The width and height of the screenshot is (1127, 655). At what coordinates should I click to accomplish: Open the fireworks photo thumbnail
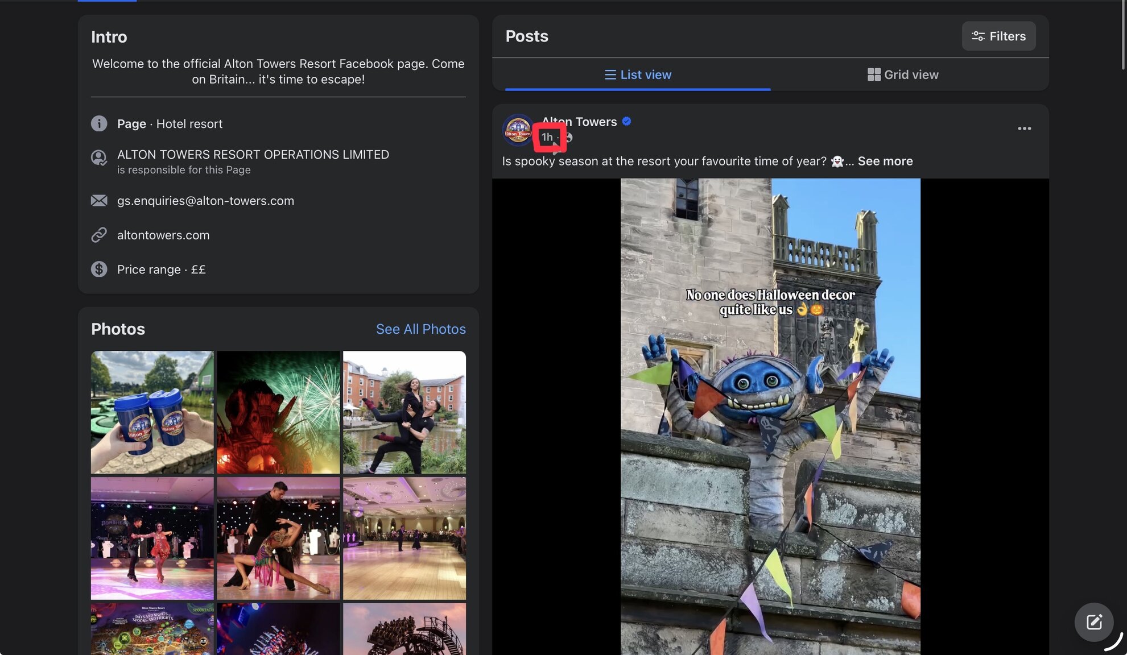pyautogui.click(x=278, y=412)
